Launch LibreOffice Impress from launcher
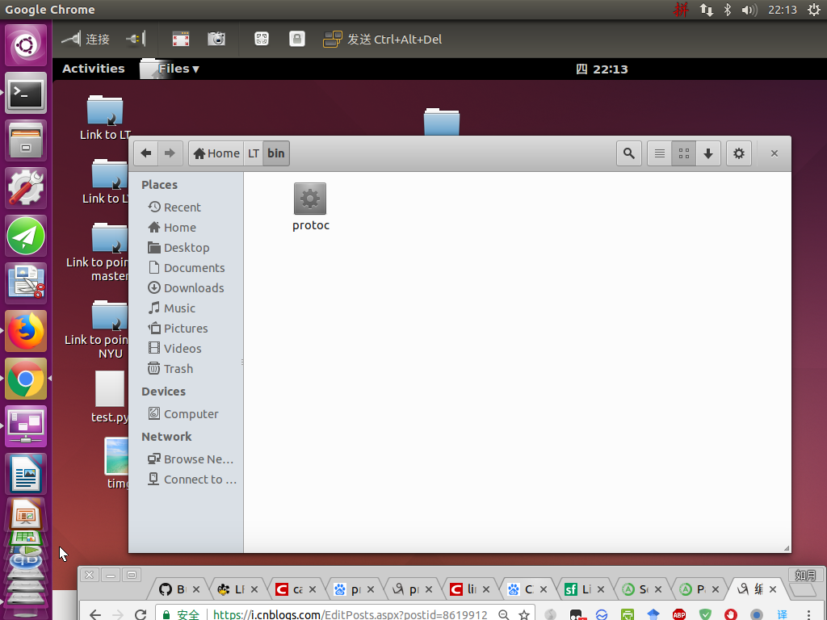 [x=25, y=515]
